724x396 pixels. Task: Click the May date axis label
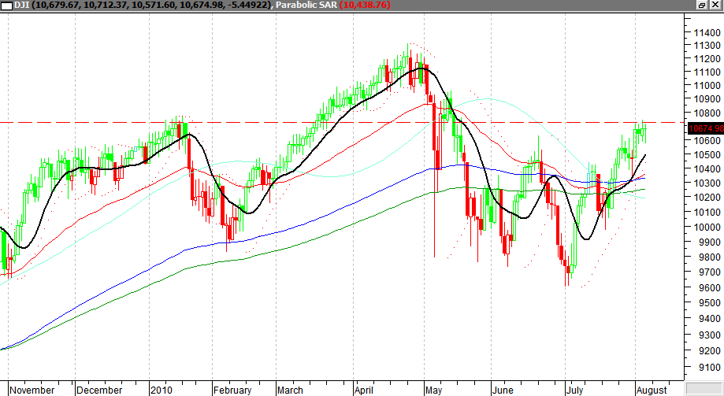tap(433, 390)
